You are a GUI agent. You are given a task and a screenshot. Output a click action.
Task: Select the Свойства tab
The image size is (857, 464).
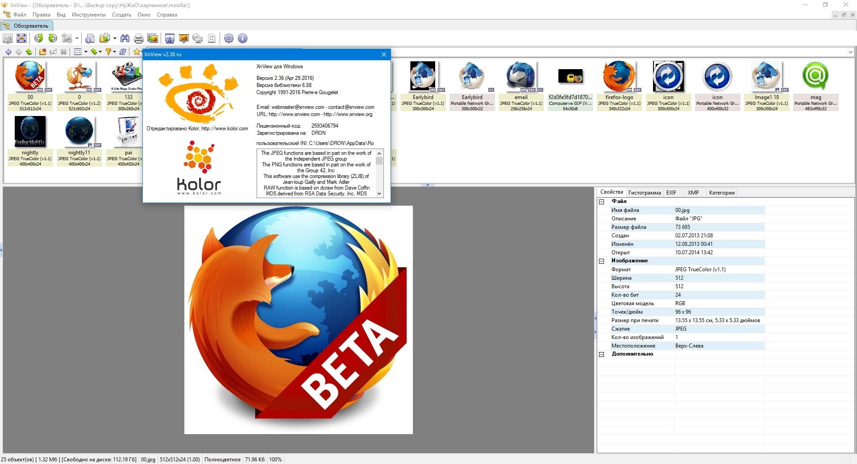pyautogui.click(x=612, y=192)
